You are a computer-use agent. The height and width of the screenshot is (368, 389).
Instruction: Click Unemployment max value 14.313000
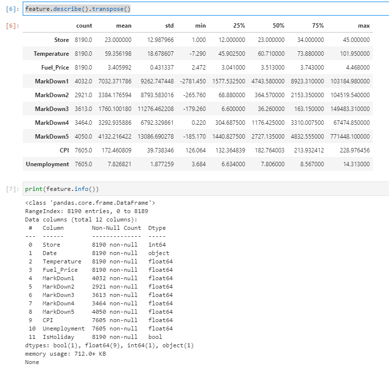point(357,164)
